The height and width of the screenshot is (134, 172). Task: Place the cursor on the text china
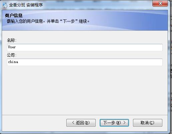[x=13, y=62]
